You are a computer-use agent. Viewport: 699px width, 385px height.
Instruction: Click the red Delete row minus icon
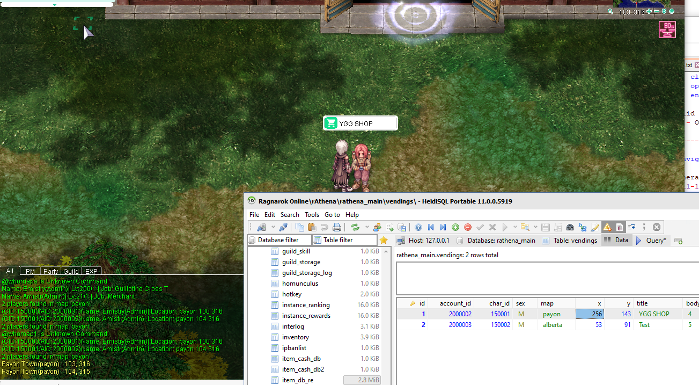tap(468, 227)
